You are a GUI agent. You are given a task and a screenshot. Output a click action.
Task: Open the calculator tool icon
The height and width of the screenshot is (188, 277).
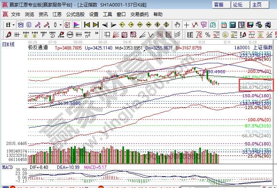[x=232, y=25]
